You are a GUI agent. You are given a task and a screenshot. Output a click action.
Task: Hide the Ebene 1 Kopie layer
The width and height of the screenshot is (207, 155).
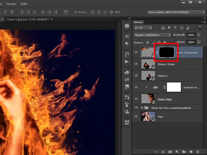tap(136, 64)
